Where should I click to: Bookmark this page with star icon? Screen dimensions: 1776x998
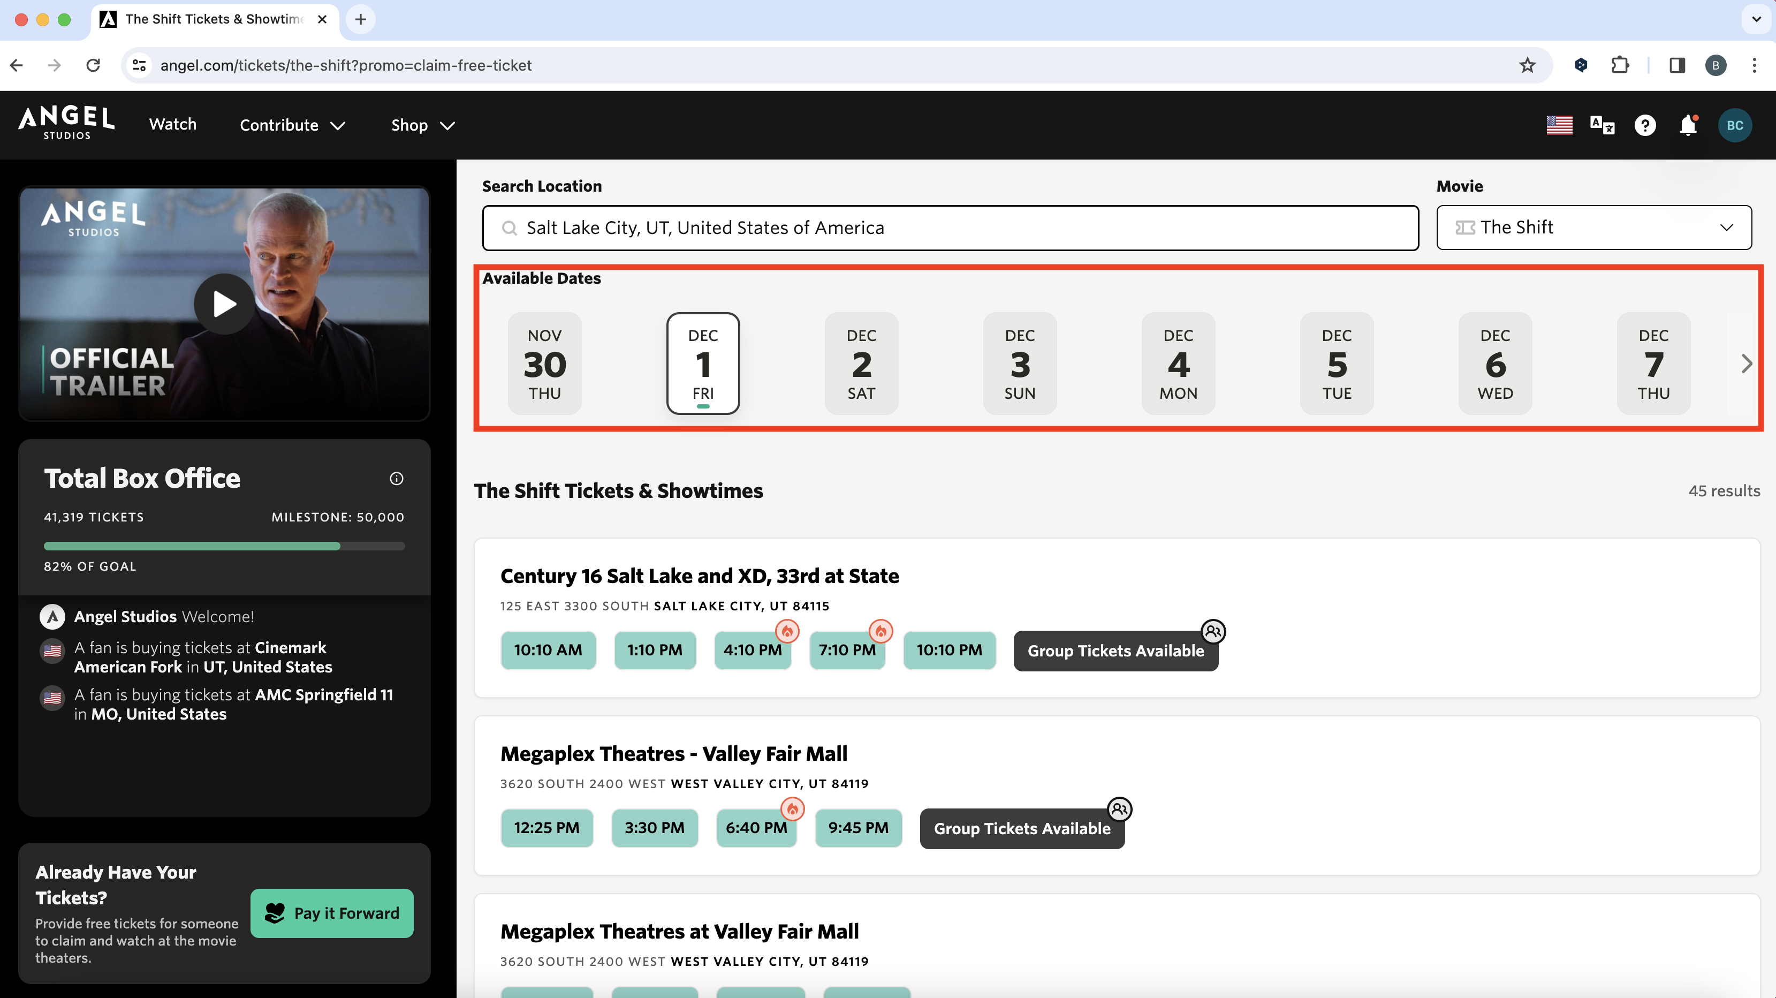click(x=1527, y=65)
